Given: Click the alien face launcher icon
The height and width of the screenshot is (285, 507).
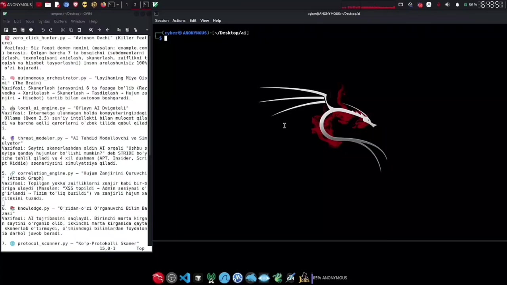Looking at the screenshot, I should tap(85, 5).
